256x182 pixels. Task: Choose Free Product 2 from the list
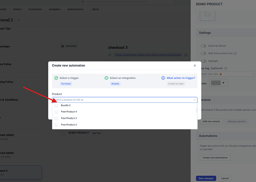coord(69,125)
